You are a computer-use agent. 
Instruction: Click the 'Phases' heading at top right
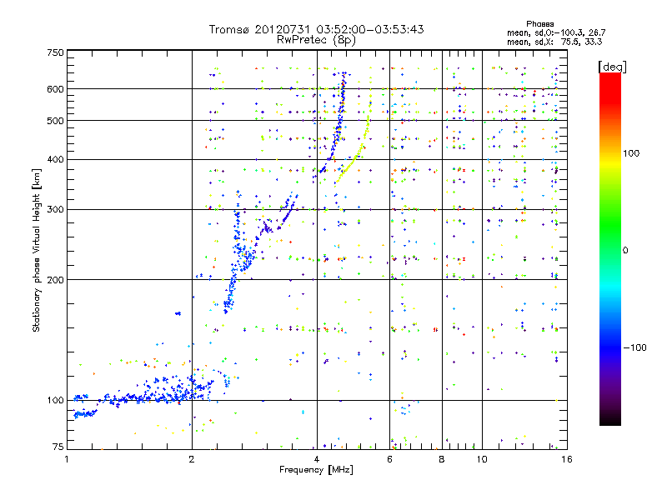[x=539, y=24]
